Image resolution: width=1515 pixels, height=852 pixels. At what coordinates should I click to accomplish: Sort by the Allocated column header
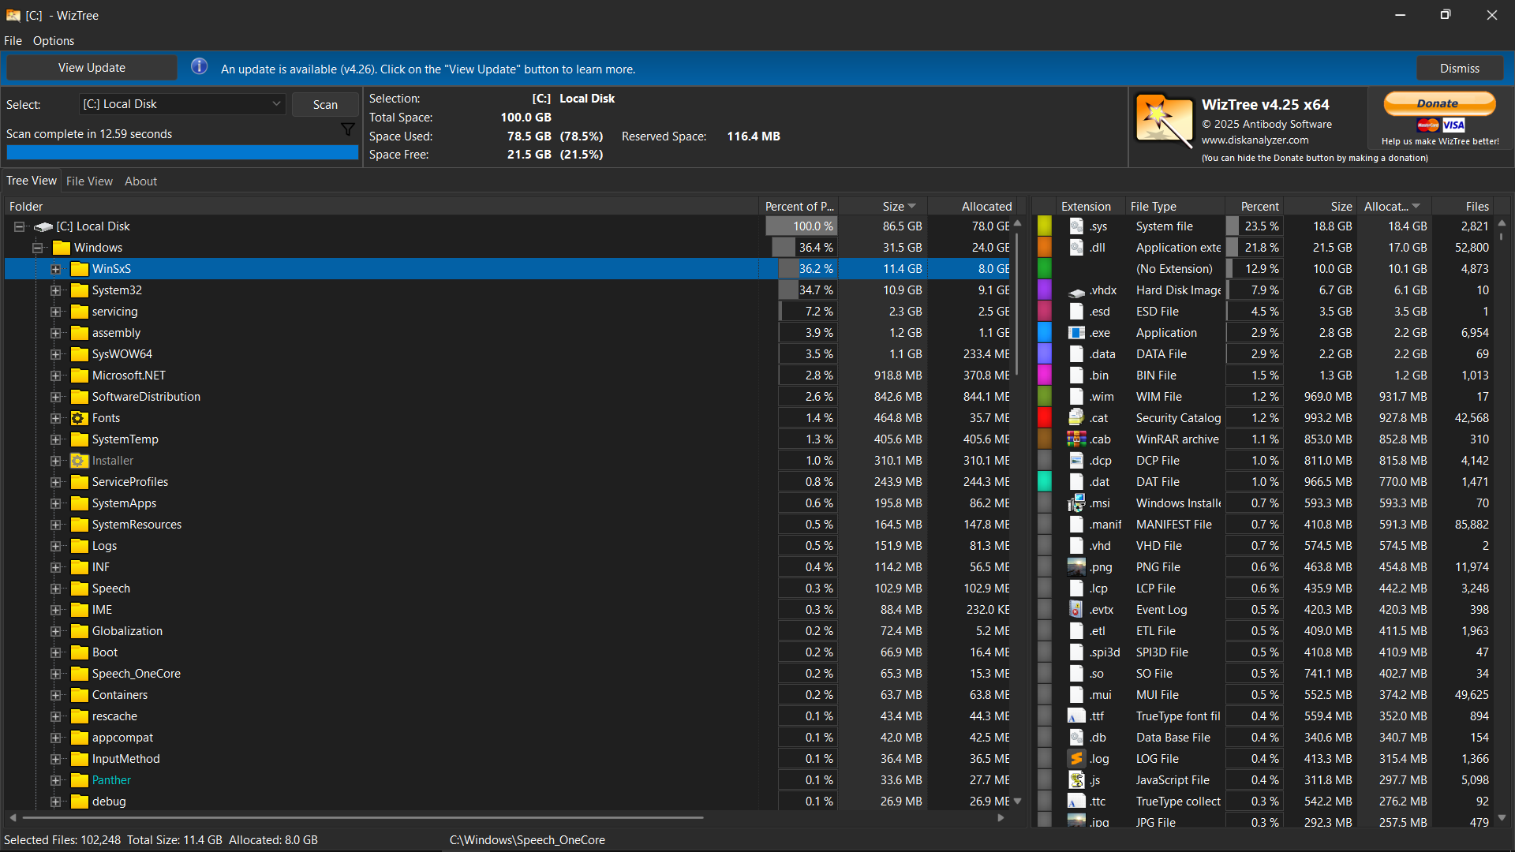point(986,207)
